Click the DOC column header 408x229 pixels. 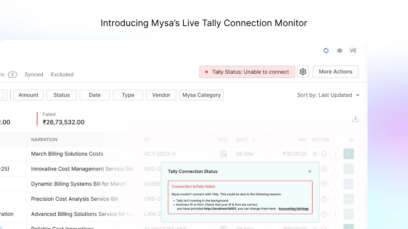tap(223, 140)
